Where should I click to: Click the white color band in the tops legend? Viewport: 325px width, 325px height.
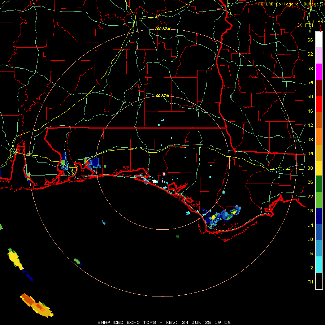pos(319,40)
